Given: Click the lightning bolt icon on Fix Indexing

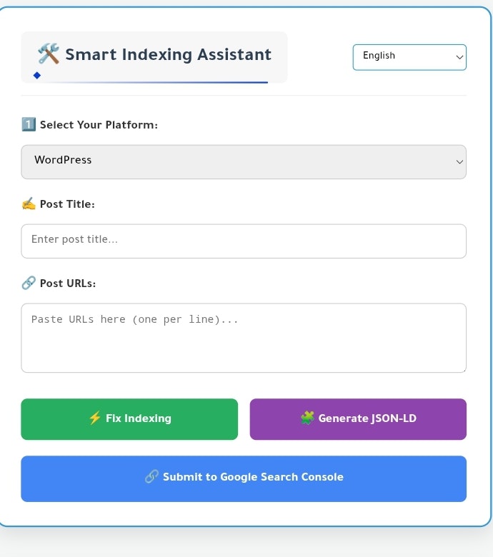Looking at the screenshot, I should (94, 418).
